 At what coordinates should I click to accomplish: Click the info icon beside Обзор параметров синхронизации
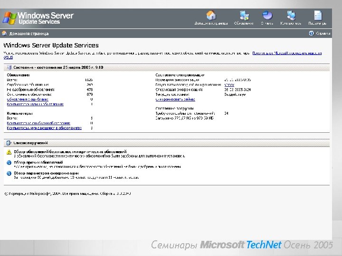click(9, 174)
